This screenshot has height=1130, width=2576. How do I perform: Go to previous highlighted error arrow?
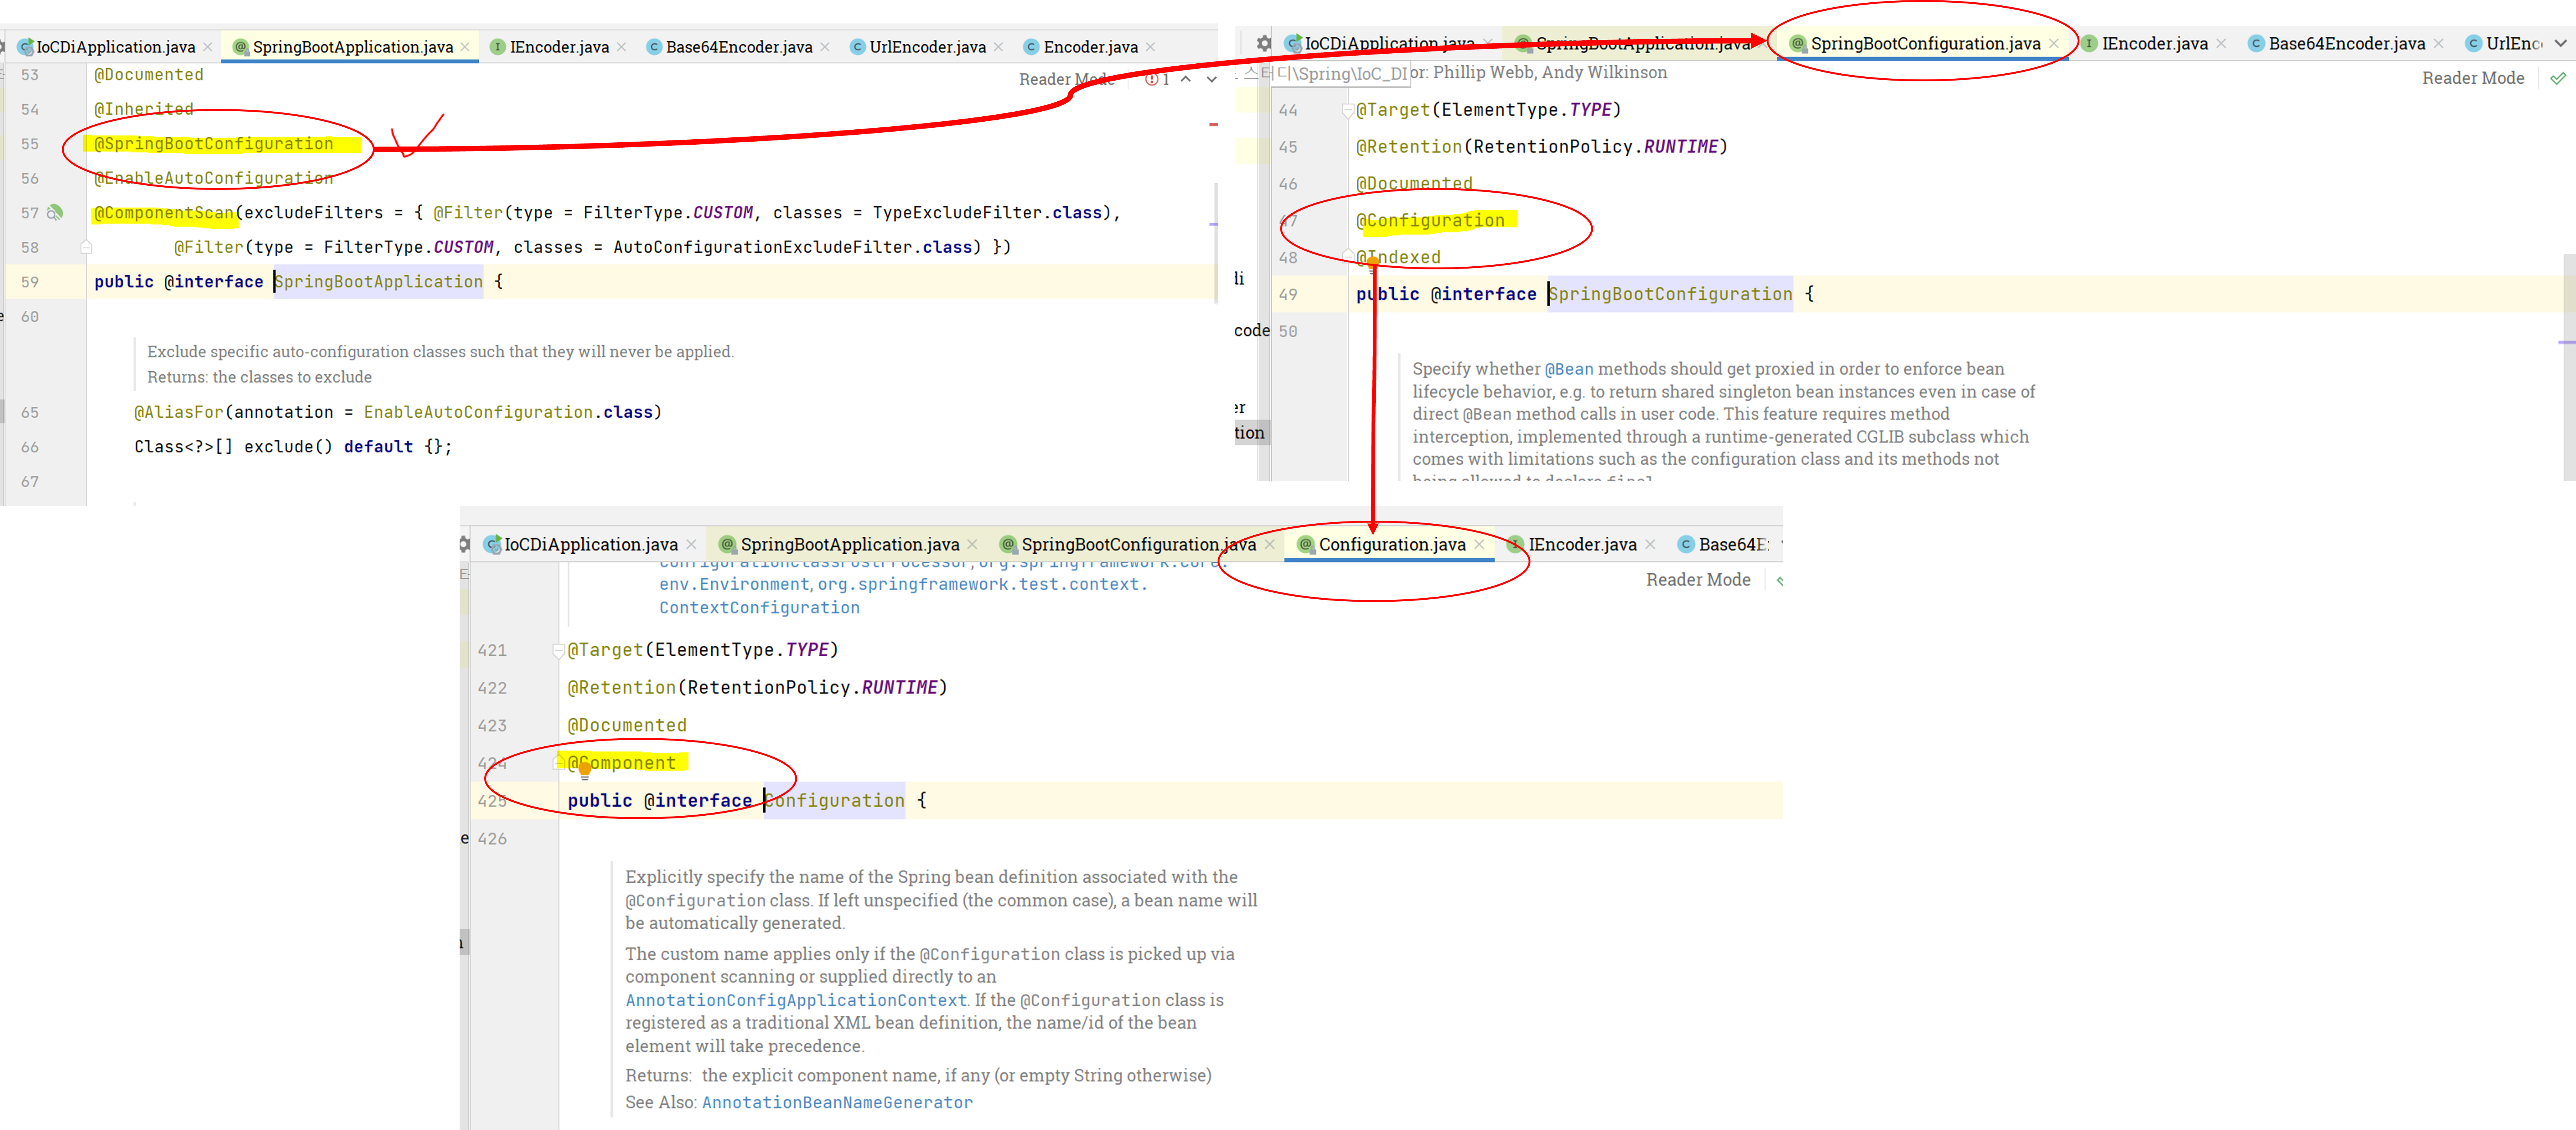(x=1186, y=79)
